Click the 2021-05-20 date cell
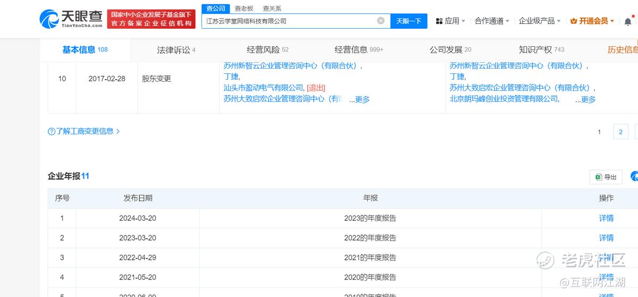The height and width of the screenshot is (297, 638). coord(138,277)
